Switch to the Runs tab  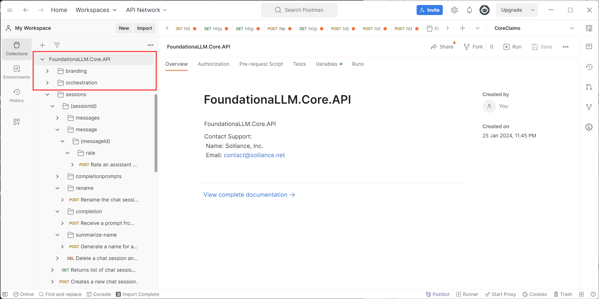[358, 64]
